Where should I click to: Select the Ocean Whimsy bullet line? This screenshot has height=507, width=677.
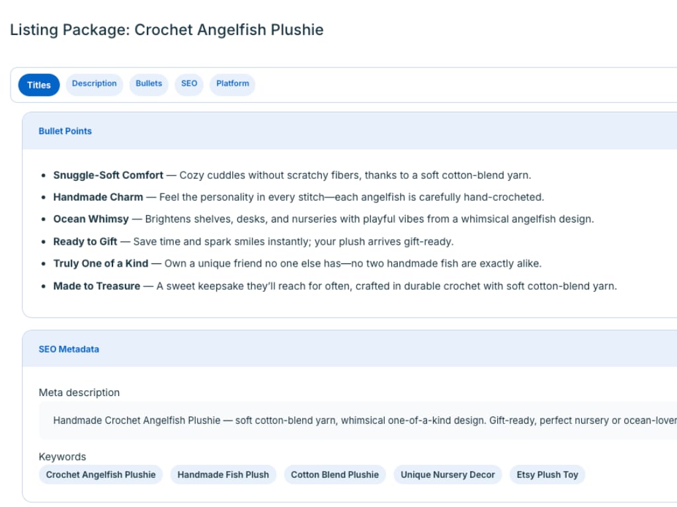point(323,219)
